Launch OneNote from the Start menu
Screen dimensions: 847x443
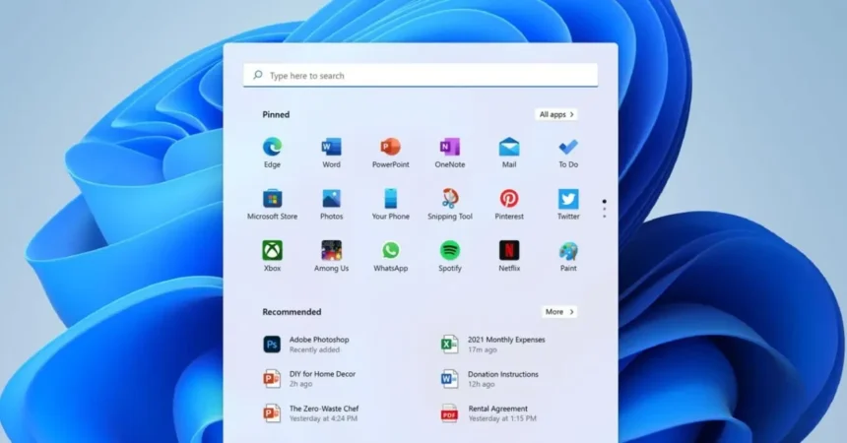tap(450, 153)
